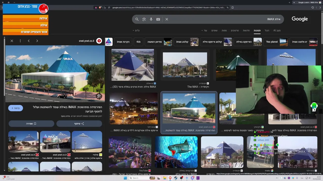
Task: Open the three-dot menu in the preview panel
Action: pos(20,41)
